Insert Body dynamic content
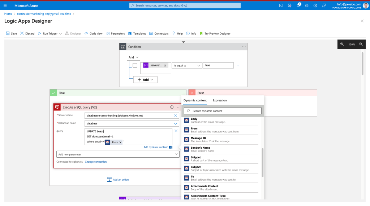 coord(221,120)
